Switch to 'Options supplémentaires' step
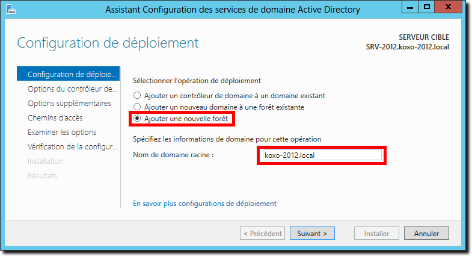Viewport: 472px width, 256px height. (x=69, y=104)
